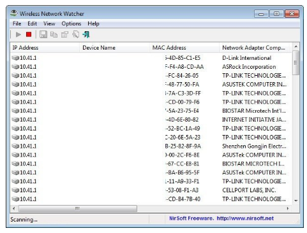Select the ASRock Incorporation cell
This screenshot has width=307, height=233.
pyautogui.click(x=249, y=67)
